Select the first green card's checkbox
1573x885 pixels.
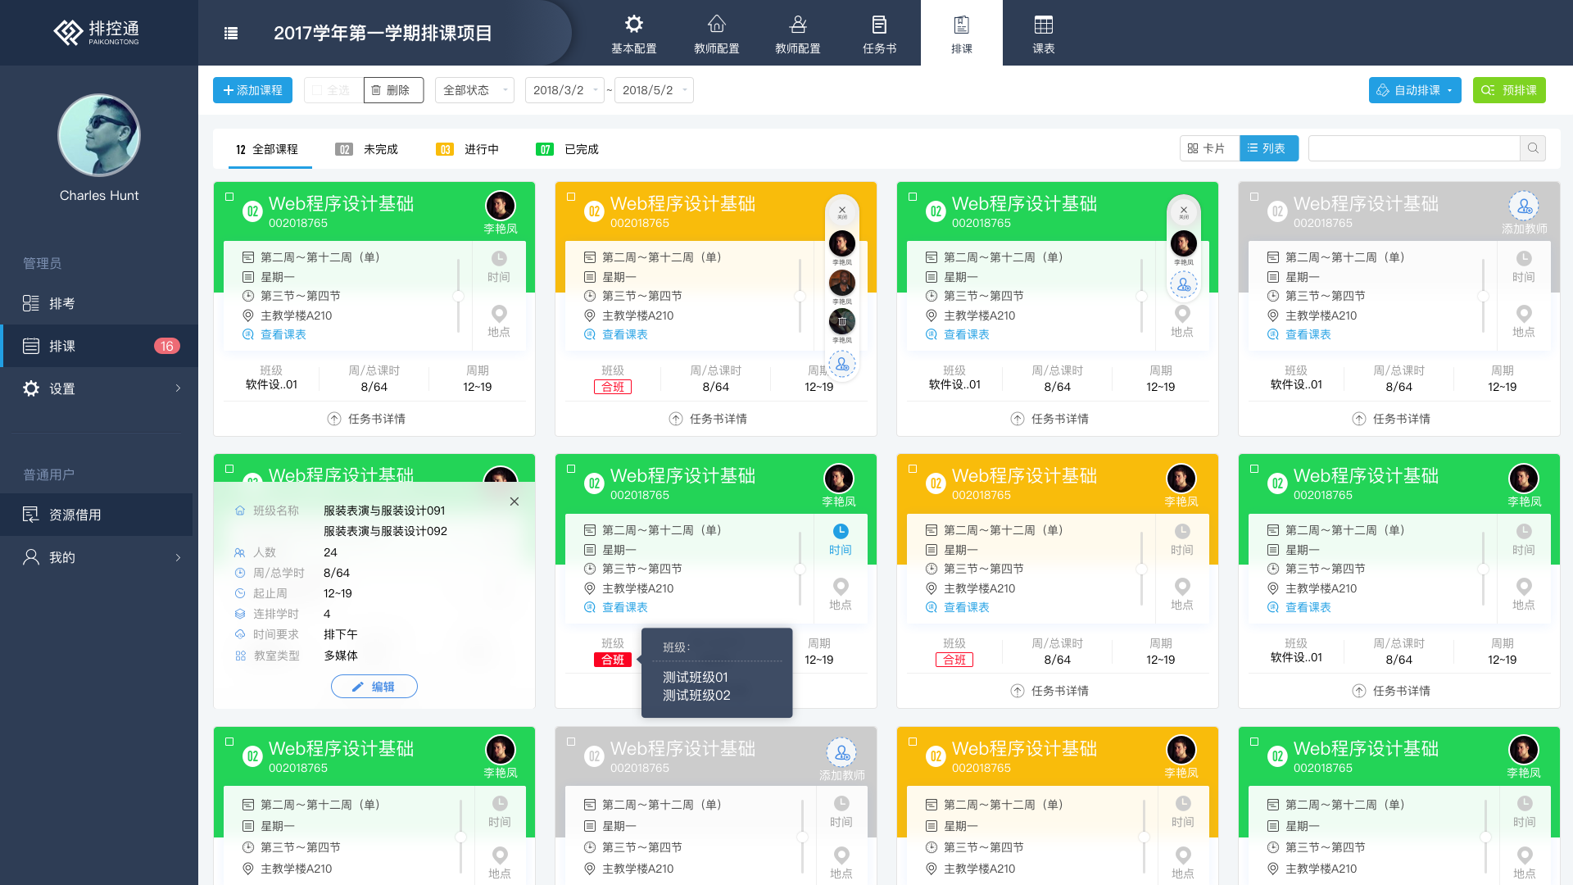pos(229,197)
